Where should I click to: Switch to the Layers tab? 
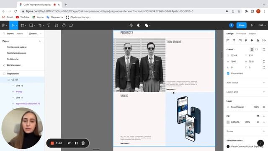(10, 34)
